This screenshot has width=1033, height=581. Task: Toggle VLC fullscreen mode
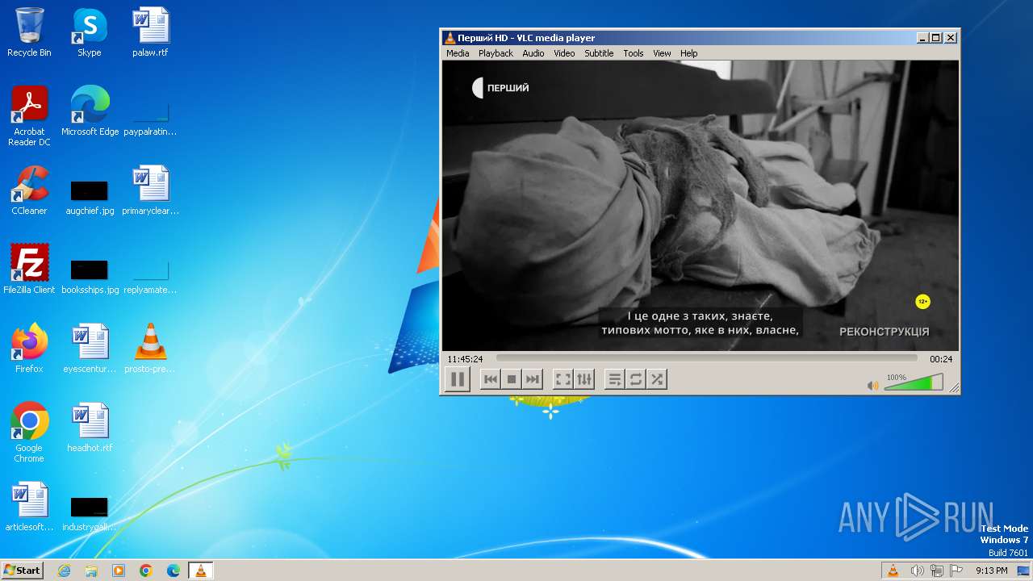coord(563,379)
